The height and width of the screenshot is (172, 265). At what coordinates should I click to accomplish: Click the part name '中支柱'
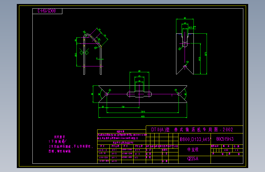click(193, 149)
